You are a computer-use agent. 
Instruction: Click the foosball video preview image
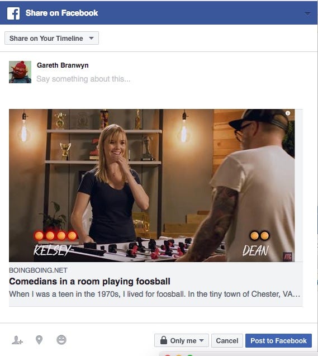tap(152, 186)
